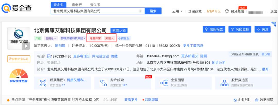The image size is (278, 105).
Task: Click the credit code 911101156932100​0XB
Action: pyautogui.click(x=163, y=46)
